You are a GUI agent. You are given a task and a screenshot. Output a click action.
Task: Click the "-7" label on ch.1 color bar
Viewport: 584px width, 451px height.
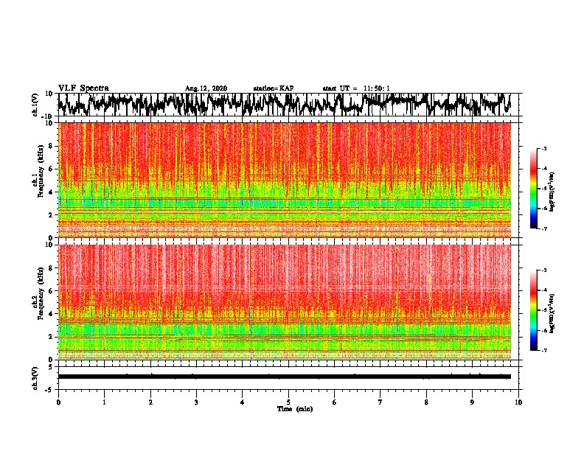[543, 228]
